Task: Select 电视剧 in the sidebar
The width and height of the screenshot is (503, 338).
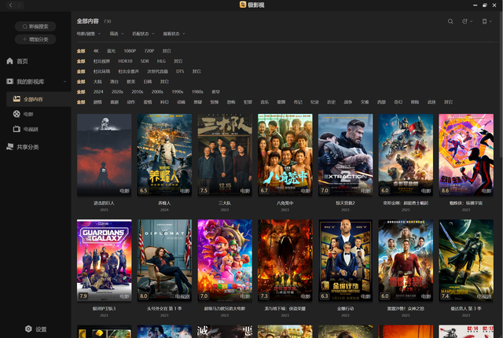Action: (x=31, y=129)
